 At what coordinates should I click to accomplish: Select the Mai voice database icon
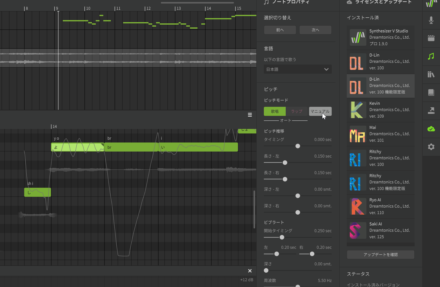pos(358,134)
